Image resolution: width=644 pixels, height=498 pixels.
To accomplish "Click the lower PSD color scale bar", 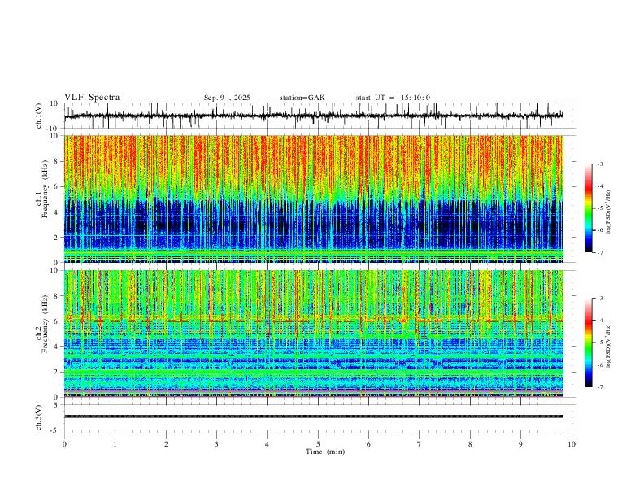I will coord(589,343).
